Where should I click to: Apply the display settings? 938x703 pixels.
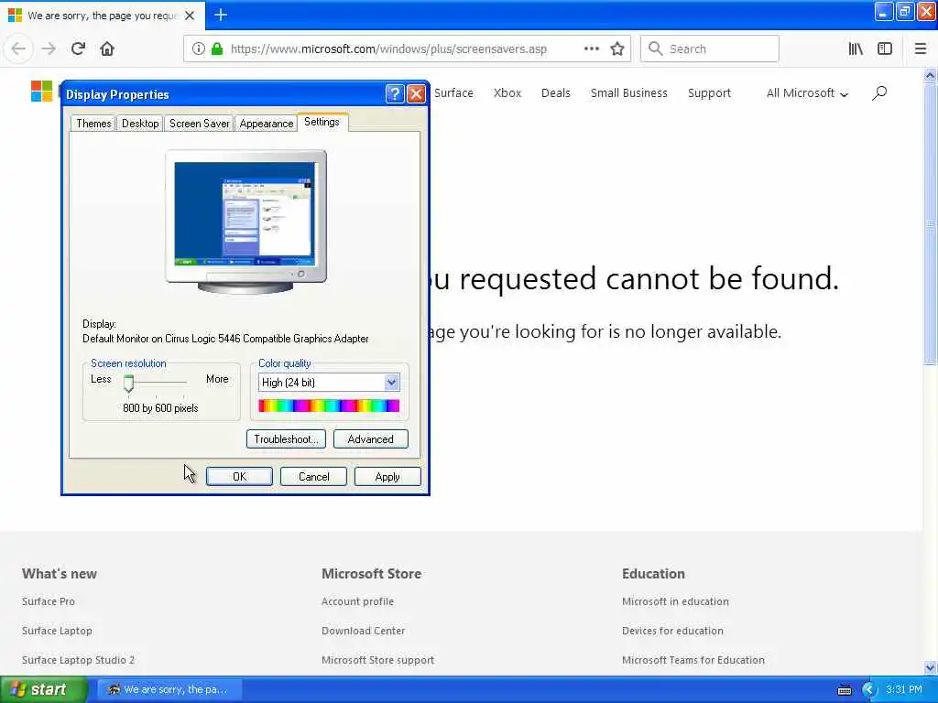click(x=387, y=476)
